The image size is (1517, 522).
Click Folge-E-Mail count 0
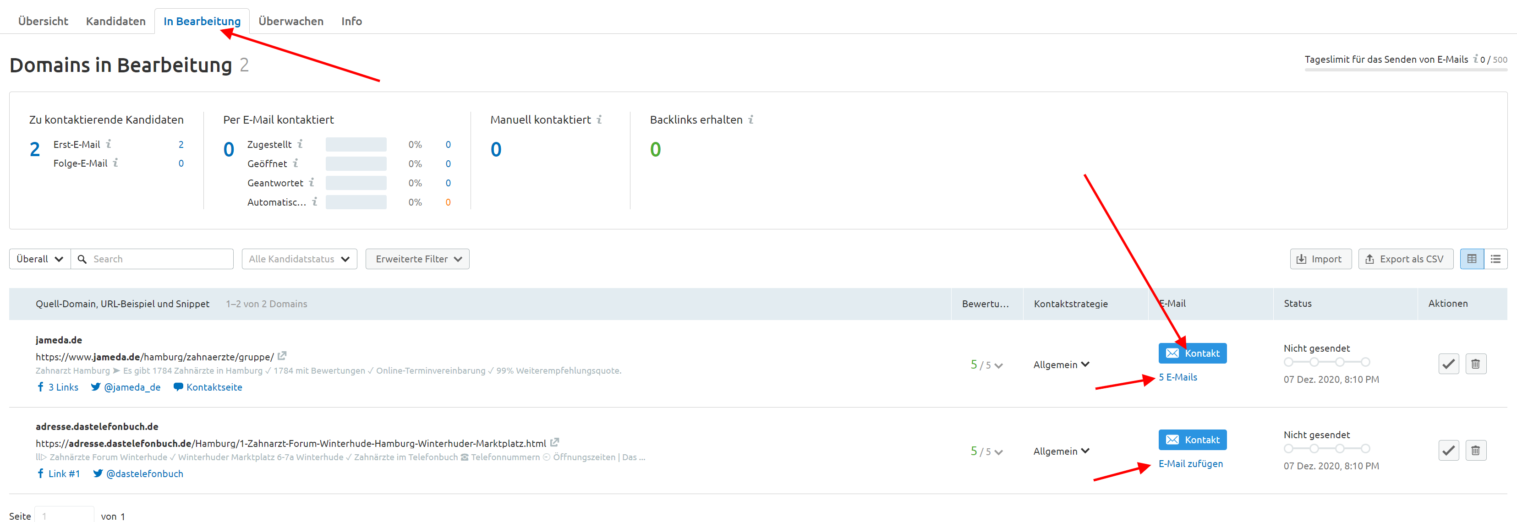pyautogui.click(x=181, y=163)
